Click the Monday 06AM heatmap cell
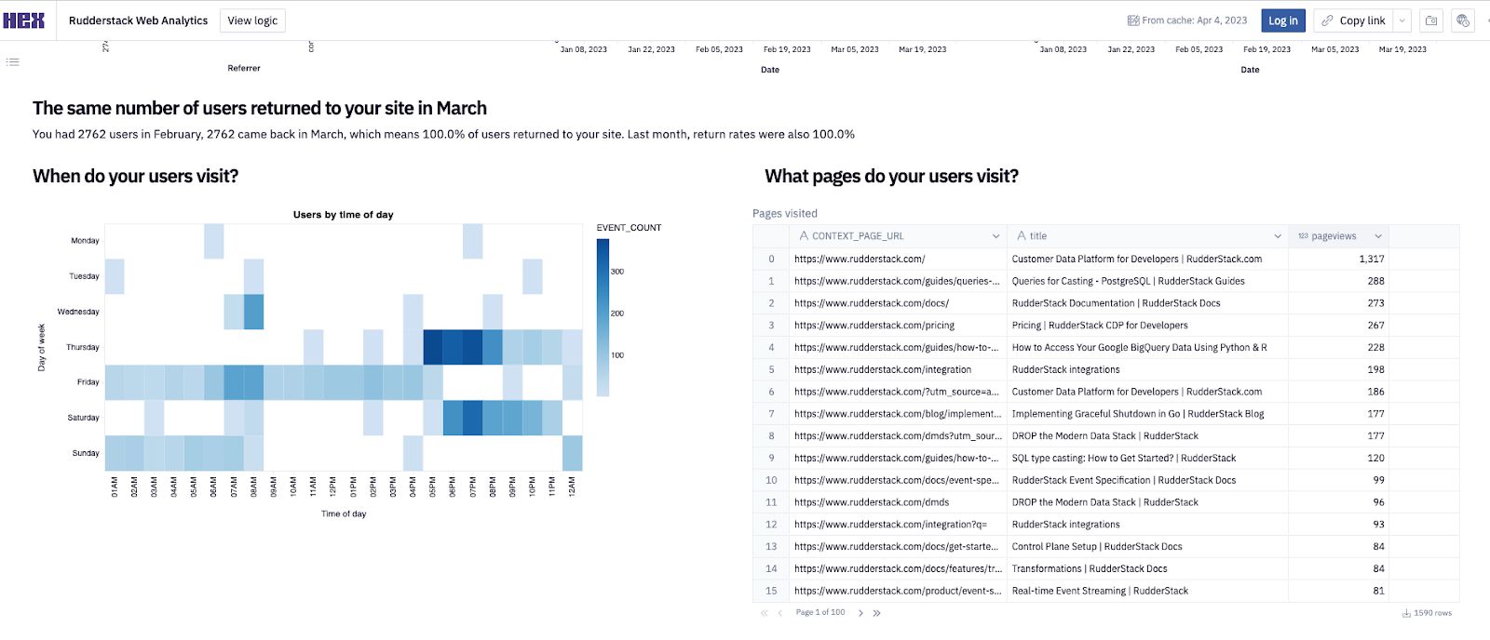Image resolution: width=1490 pixels, height=640 pixels. tap(213, 241)
